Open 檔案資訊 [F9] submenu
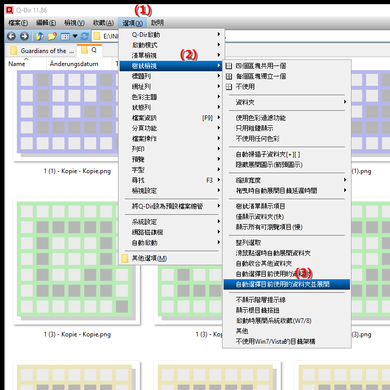Screen dimensions: 390x390 pyautogui.click(x=172, y=118)
